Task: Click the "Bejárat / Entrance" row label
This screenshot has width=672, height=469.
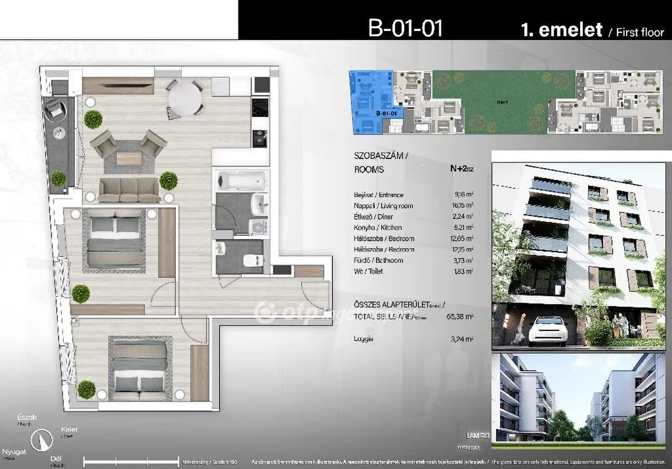Action: (379, 195)
